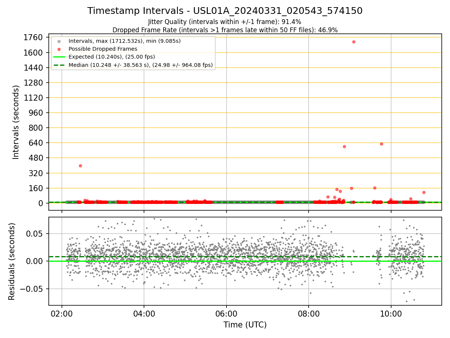Image resolution: width=450 pixels, height=338 pixels.
Task: Click the plot title Timestamp Intervals - USL01A_20240331_020543_574150
Action: pyautogui.click(x=225, y=11)
